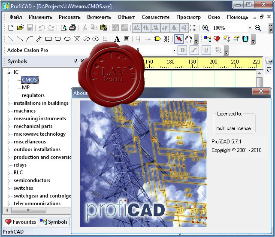Open the Файл menu
The image size is (275, 237).
point(15,17)
